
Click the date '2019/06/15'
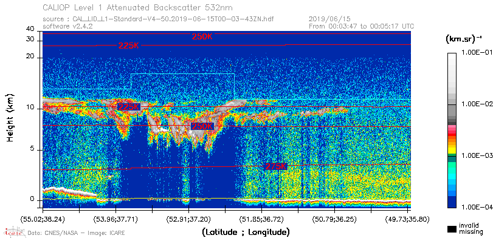(329, 19)
